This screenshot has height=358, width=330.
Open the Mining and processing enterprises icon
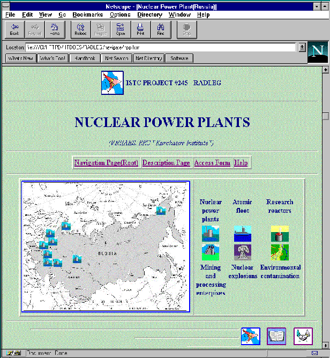click(210, 252)
